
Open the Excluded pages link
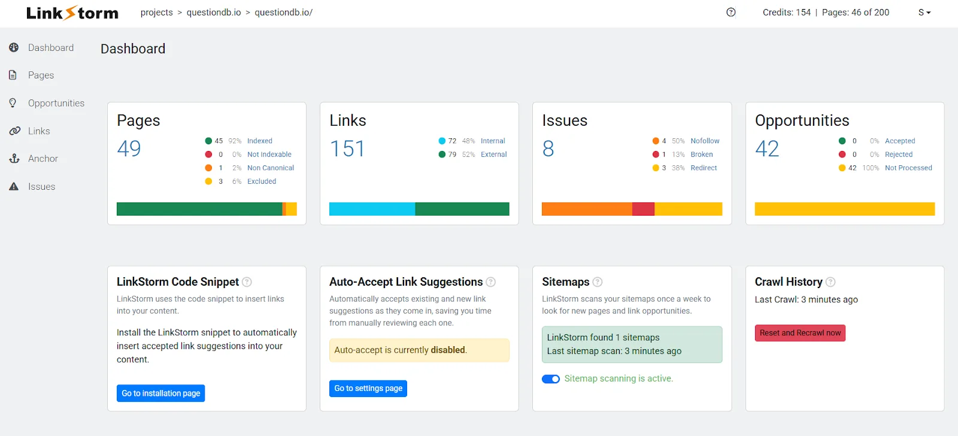point(262,181)
